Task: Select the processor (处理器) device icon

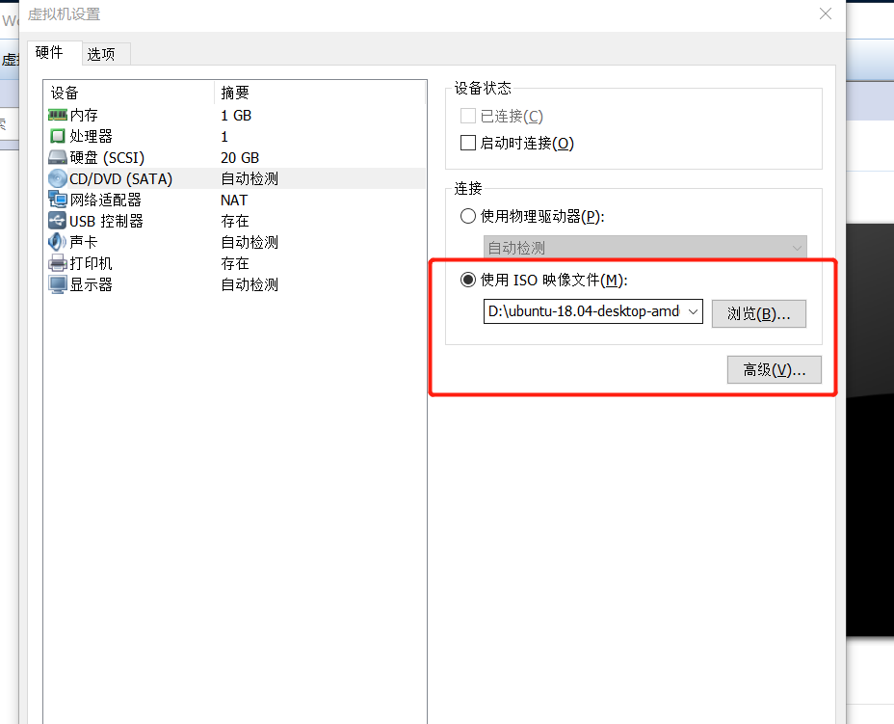Action: (58, 136)
